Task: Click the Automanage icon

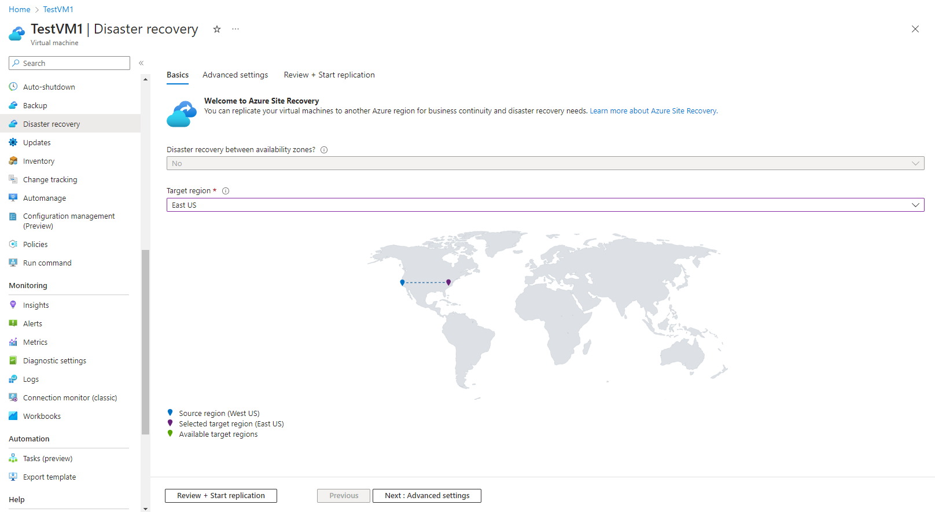Action: (x=13, y=198)
